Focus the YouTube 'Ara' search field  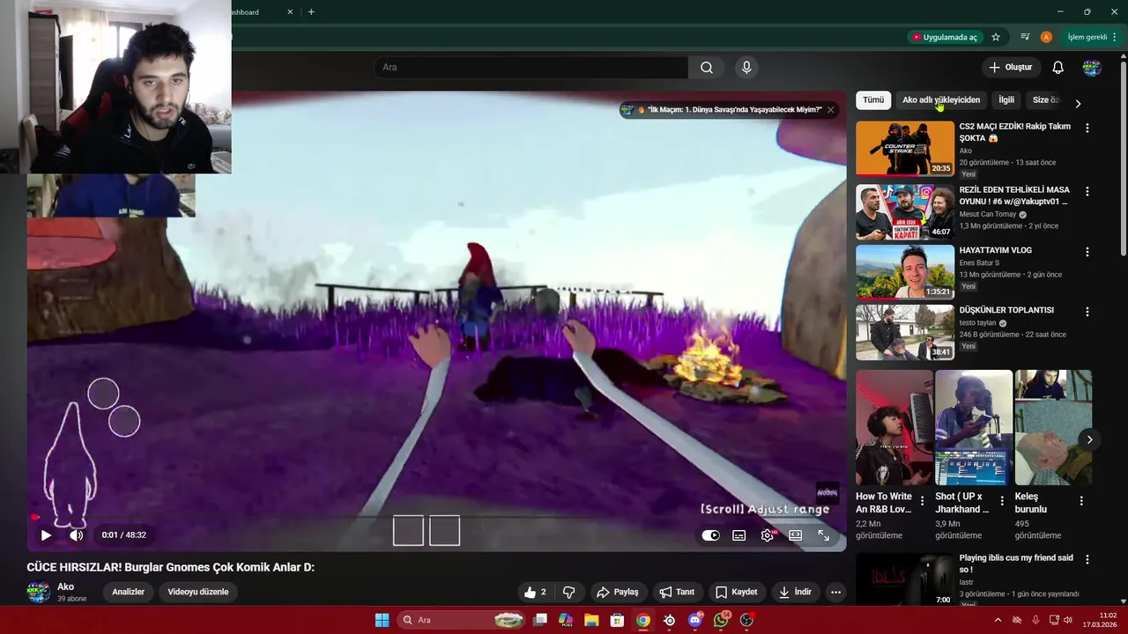531,67
